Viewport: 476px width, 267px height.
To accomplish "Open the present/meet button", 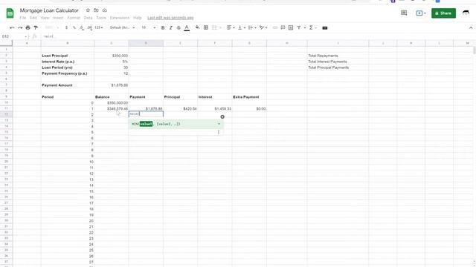I will tap(421, 13).
